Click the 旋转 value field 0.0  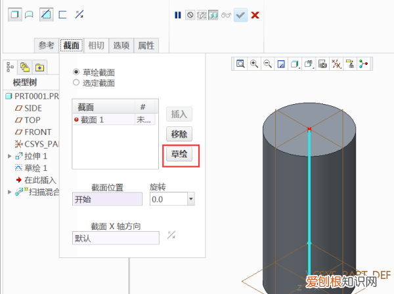tap(169, 199)
